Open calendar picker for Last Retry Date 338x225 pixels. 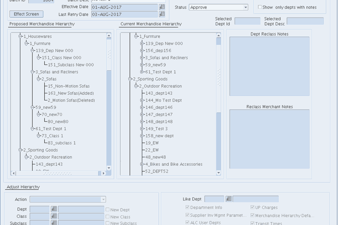point(162,14)
